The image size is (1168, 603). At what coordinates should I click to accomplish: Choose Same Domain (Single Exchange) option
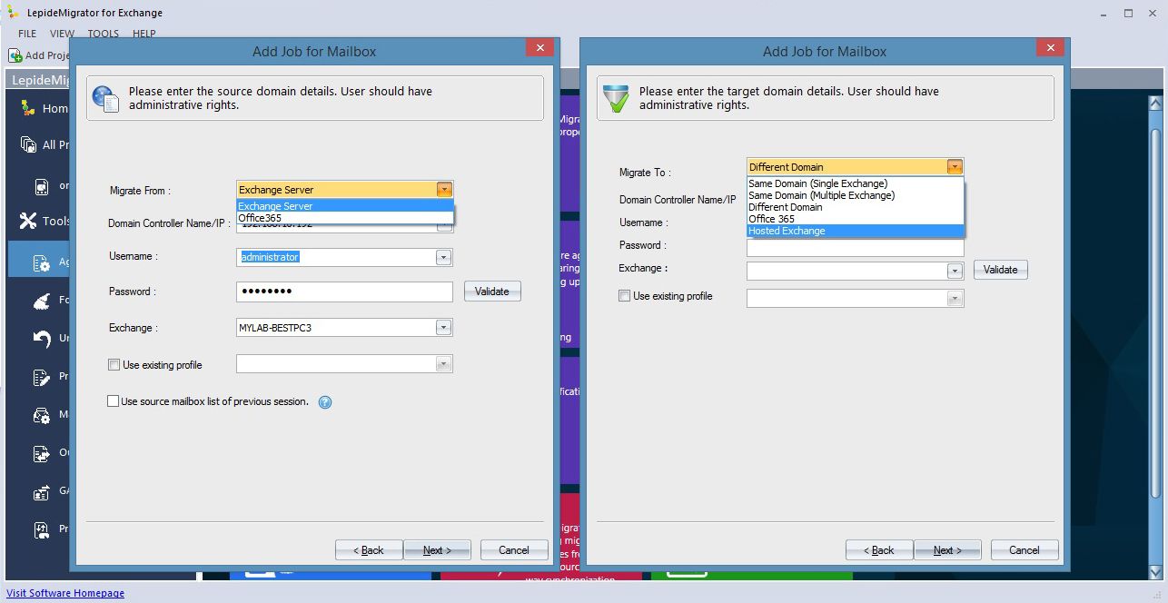855,183
